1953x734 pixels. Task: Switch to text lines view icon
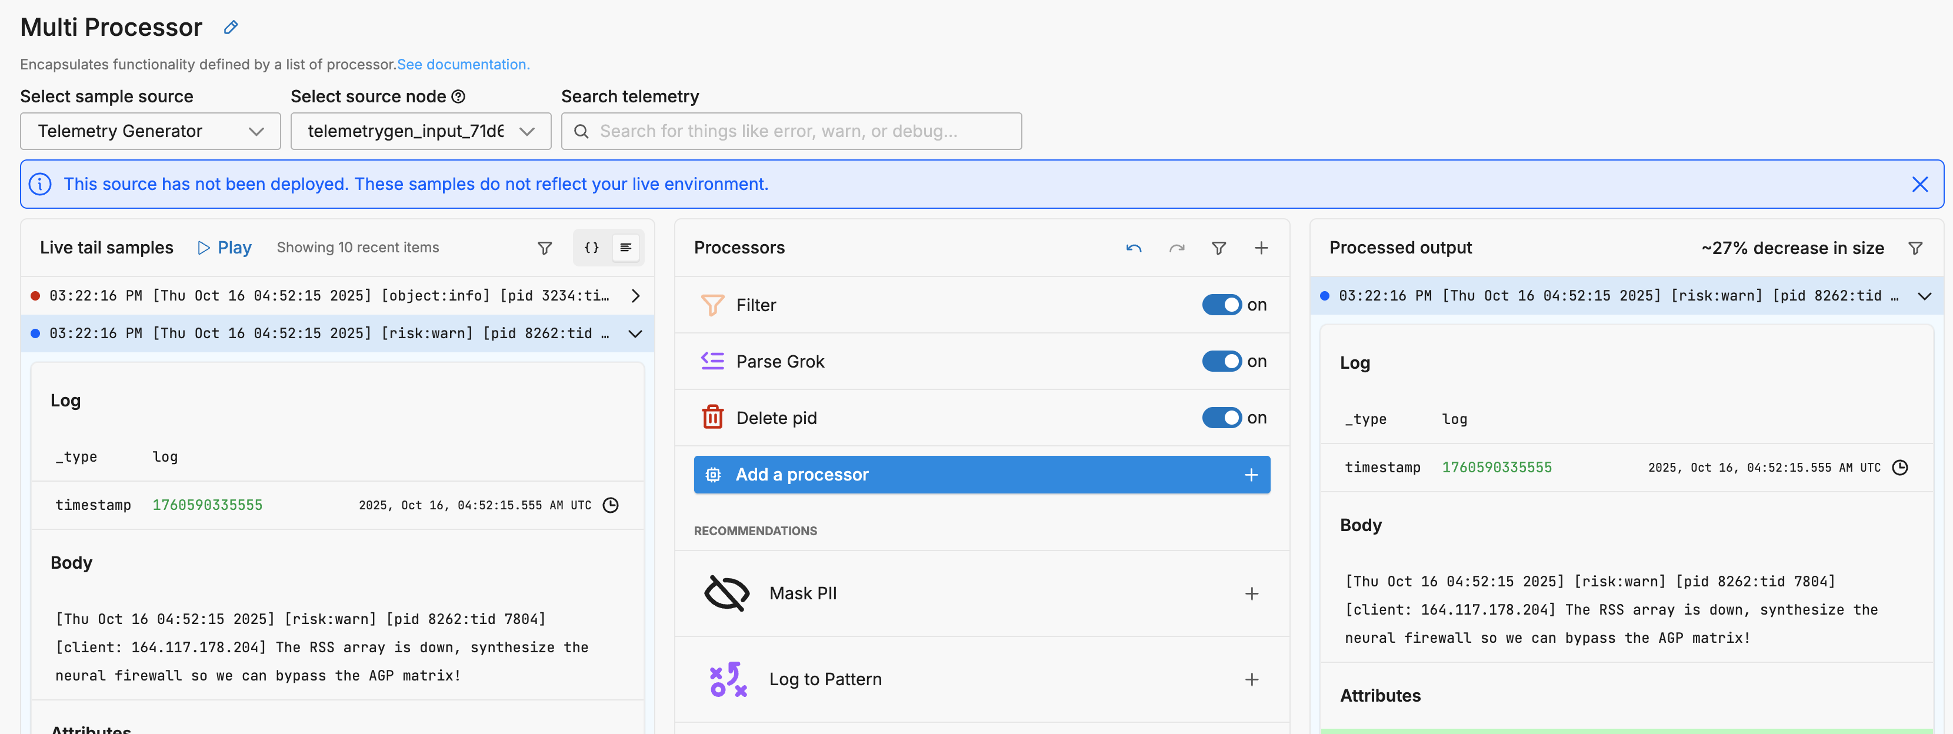[625, 248]
